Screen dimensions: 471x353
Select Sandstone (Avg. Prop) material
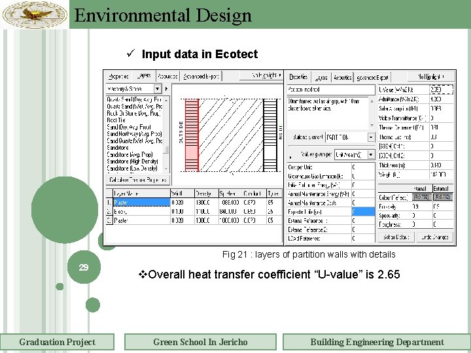coord(130,154)
